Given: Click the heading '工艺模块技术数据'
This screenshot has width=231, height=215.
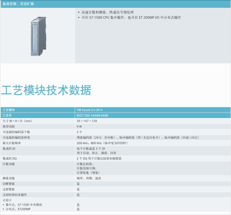Looking at the screenshot, I should (46, 90).
